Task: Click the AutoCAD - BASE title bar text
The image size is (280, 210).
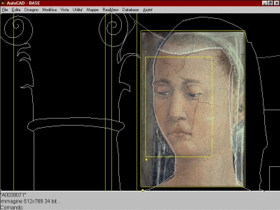Action: pos(23,3)
